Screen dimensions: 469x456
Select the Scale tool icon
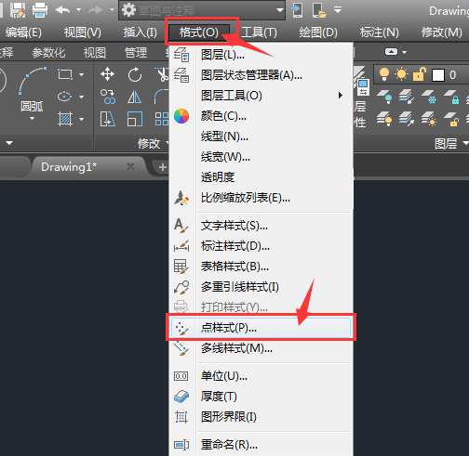135,119
